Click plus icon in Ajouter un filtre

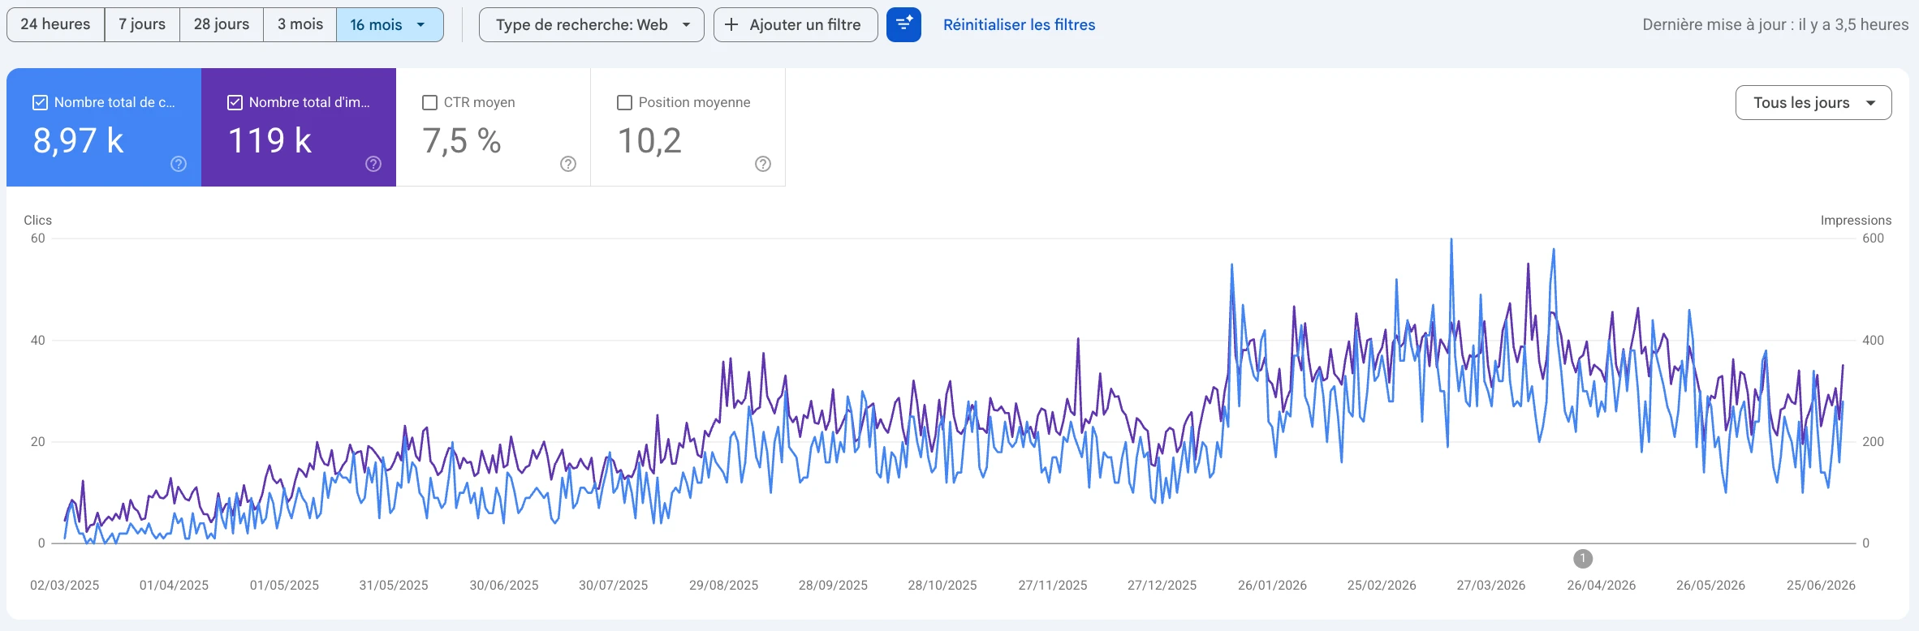point(731,24)
